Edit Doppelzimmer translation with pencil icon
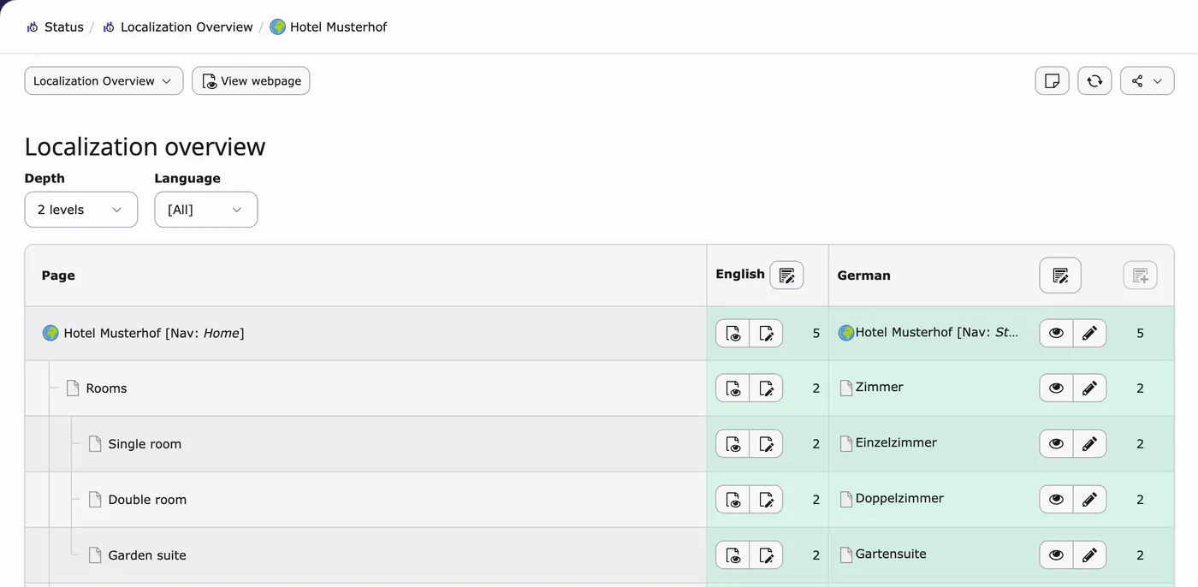Image resolution: width=1198 pixels, height=587 pixels. [1089, 500]
